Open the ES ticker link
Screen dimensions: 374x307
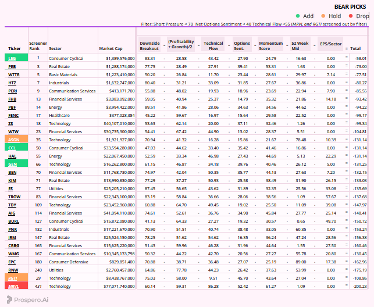(x=10, y=188)
